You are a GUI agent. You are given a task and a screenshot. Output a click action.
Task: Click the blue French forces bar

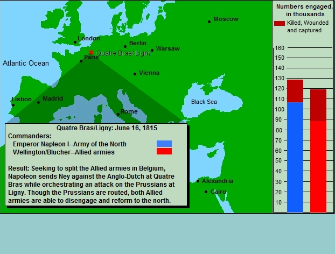click(x=295, y=157)
